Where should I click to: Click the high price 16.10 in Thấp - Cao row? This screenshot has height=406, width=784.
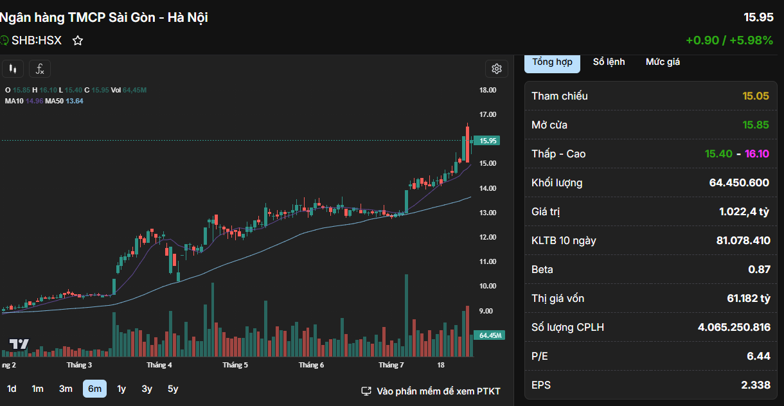click(x=757, y=154)
